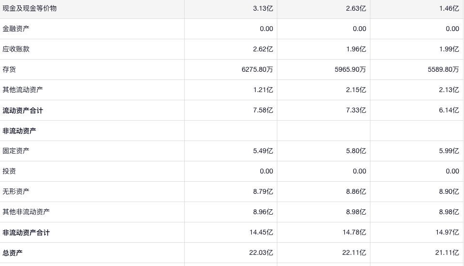Click the 1.96亿 receivables value cell
Viewport: 464px width, 266px height.
[x=356, y=49]
